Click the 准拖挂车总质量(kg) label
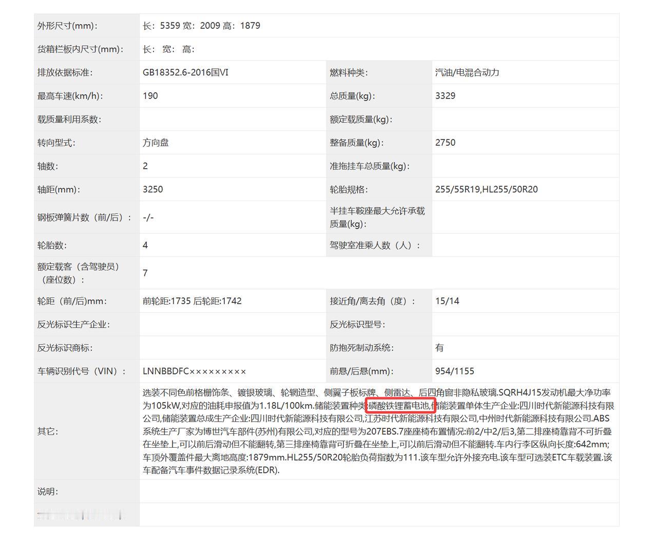 coord(370,166)
